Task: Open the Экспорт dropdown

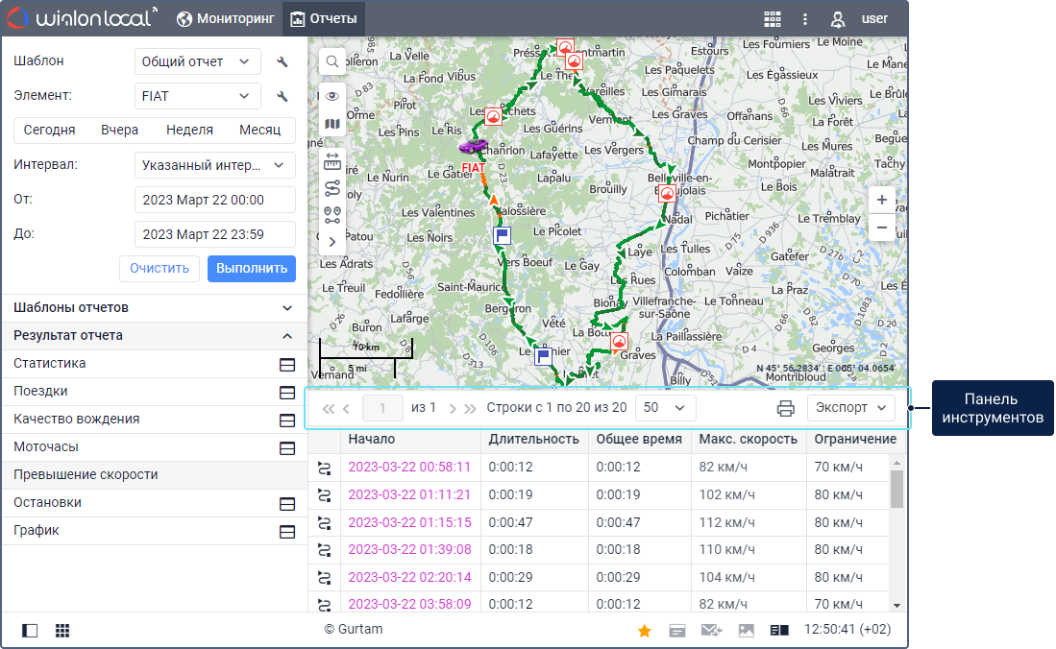Action: (851, 408)
